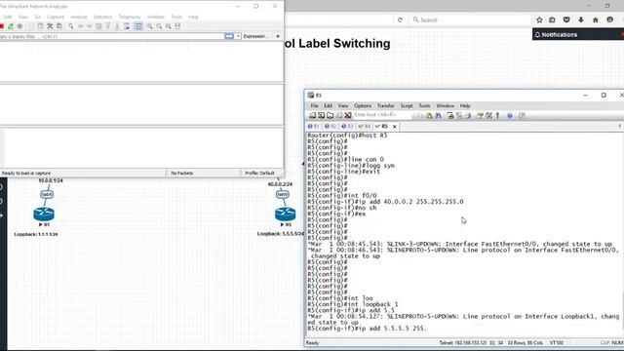624x351 pixels.
Task: Click Loopback: 1.1.1.1/24 label
Action: pyautogui.click(x=36, y=234)
